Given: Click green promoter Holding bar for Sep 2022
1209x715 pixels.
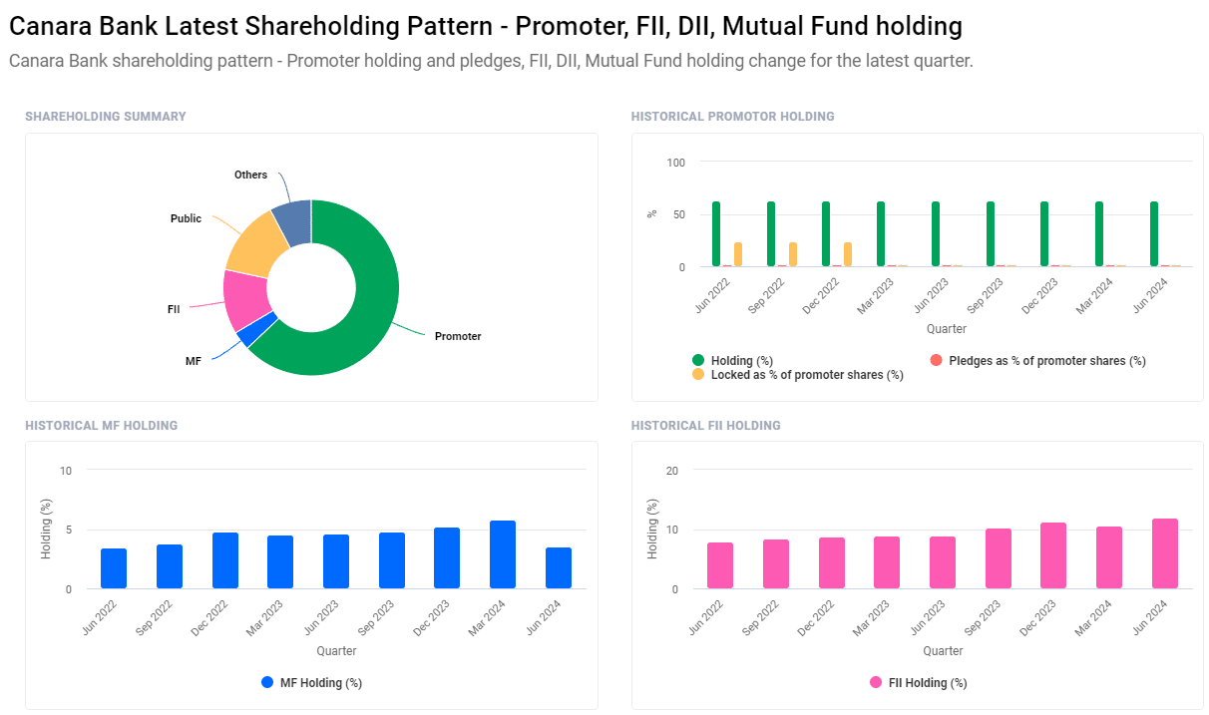Looking at the screenshot, I should 771,234.
